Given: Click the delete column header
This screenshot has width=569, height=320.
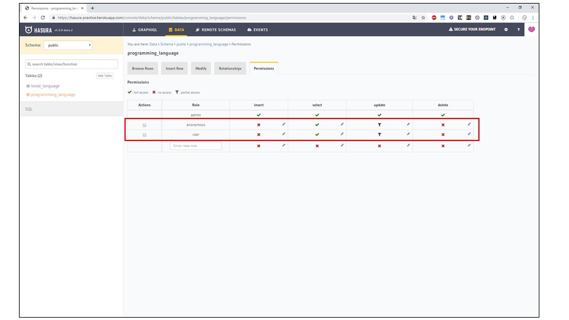Looking at the screenshot, I should click(443, 105).
